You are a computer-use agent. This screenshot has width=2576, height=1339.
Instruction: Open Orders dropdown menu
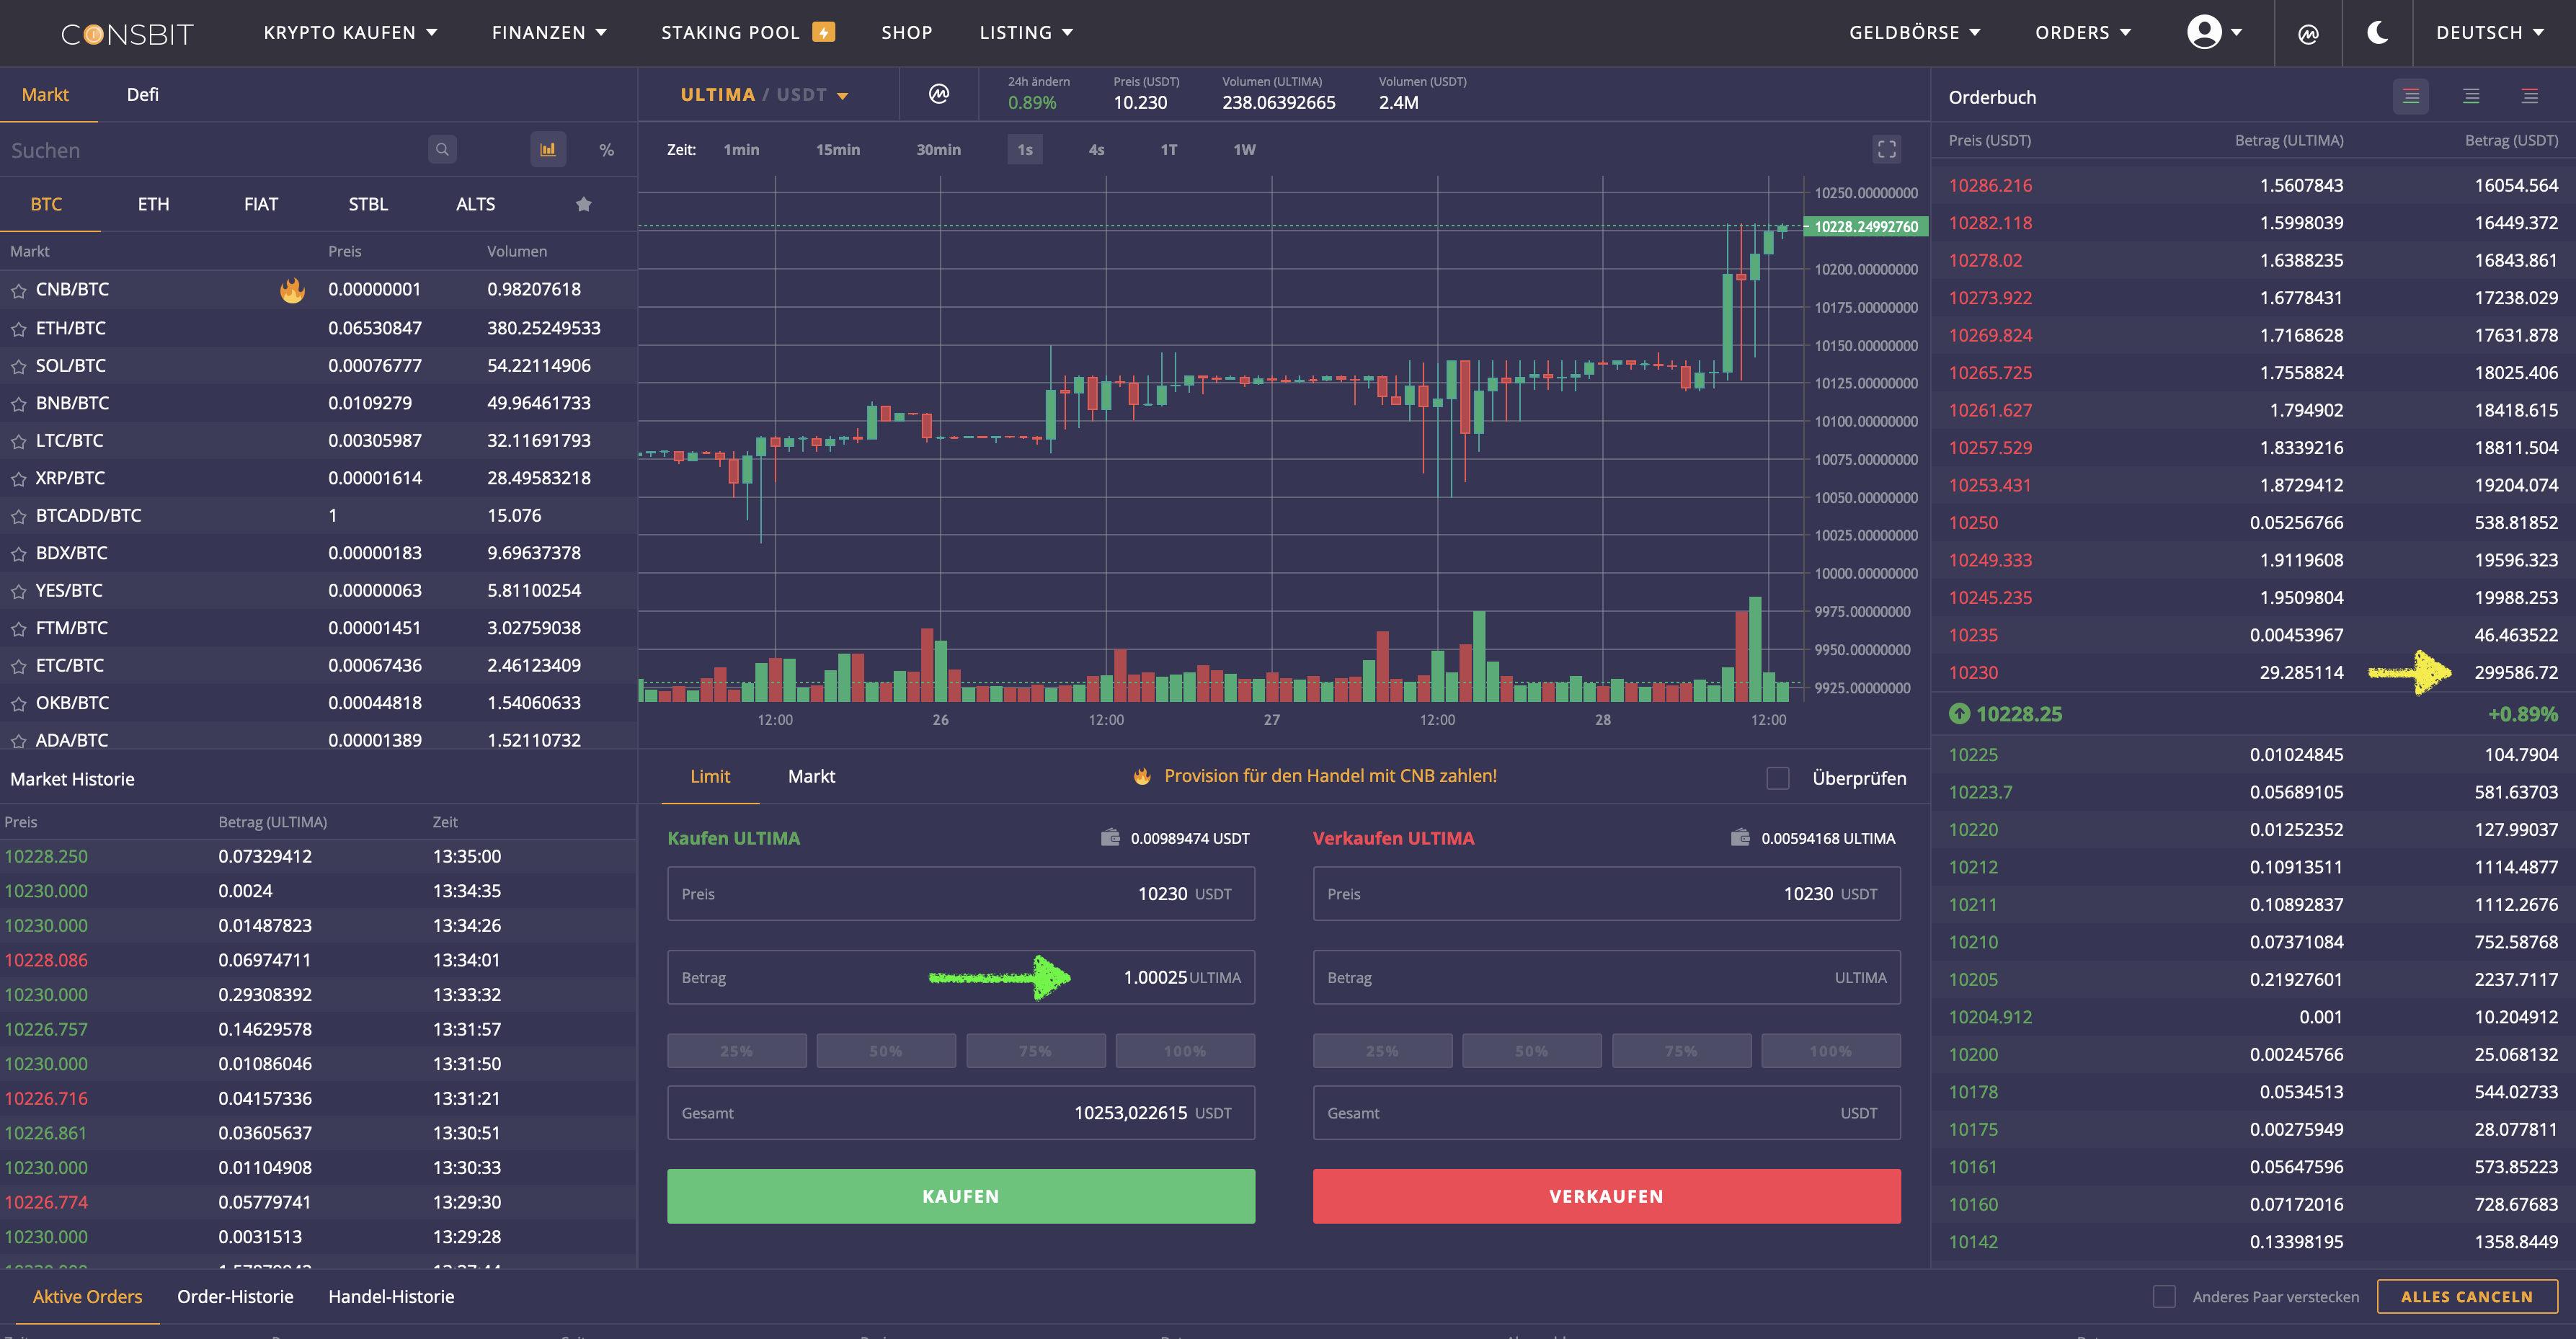coord(2083,33)
